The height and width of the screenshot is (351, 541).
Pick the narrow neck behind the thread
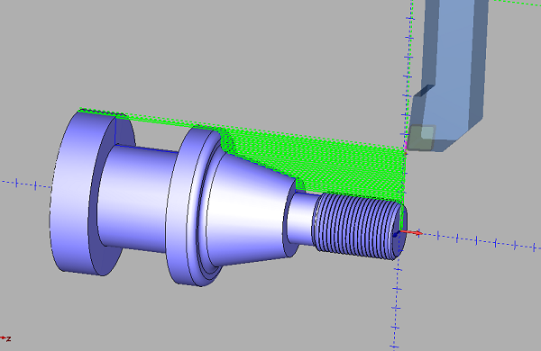point(301,219)
